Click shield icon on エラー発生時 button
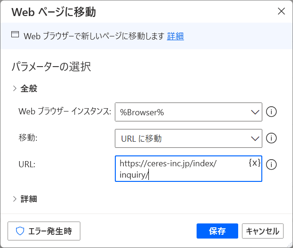This screenshot has height=248, width=293. click(x=20, y=231)
